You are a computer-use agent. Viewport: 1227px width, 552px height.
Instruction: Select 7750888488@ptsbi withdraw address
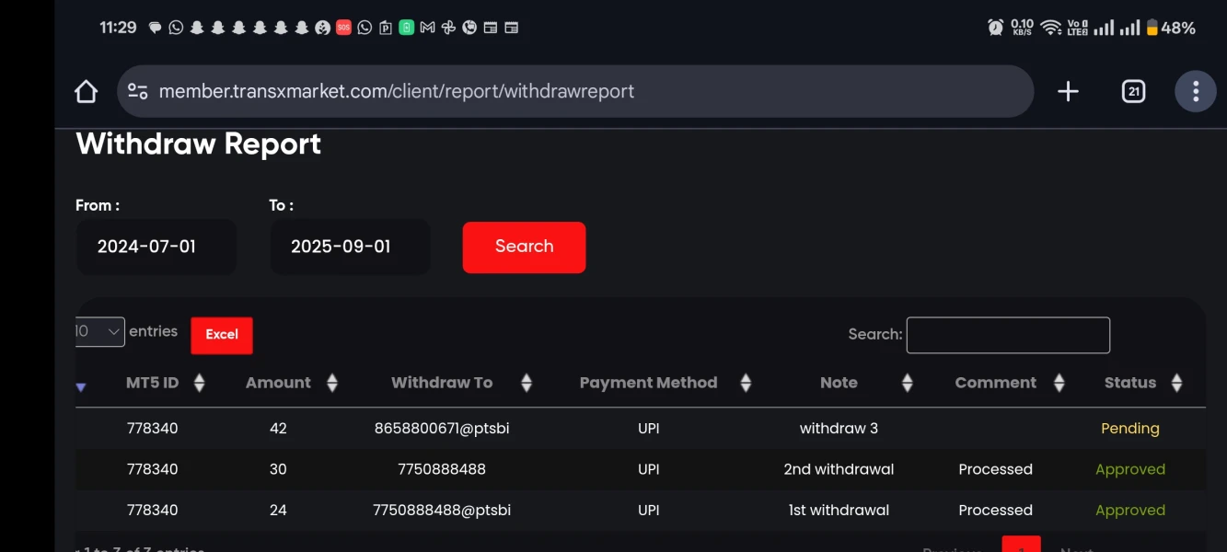coord(442,510)
